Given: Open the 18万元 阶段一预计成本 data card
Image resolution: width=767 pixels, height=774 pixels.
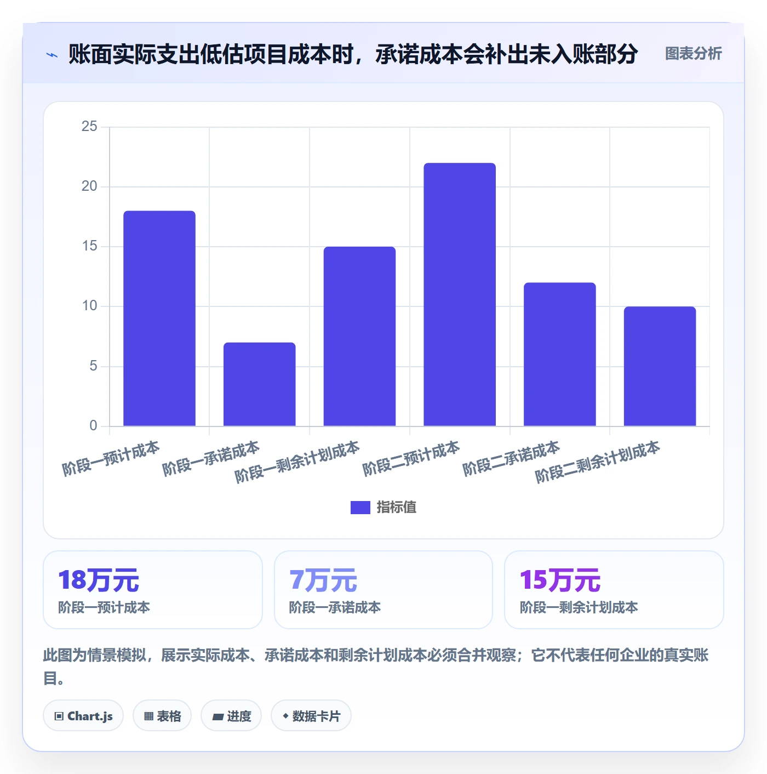Looking at the screenshot, I should [x=153, y=590].
